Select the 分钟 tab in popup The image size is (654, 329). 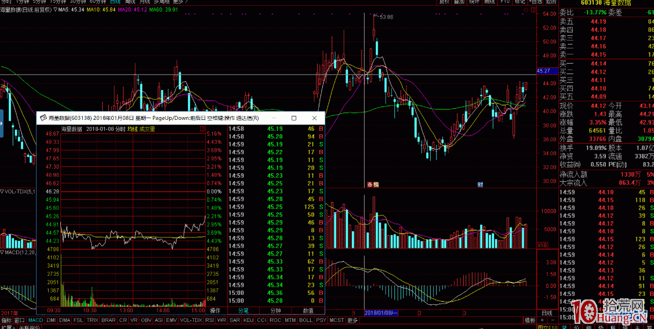click(x=276, y=310)
